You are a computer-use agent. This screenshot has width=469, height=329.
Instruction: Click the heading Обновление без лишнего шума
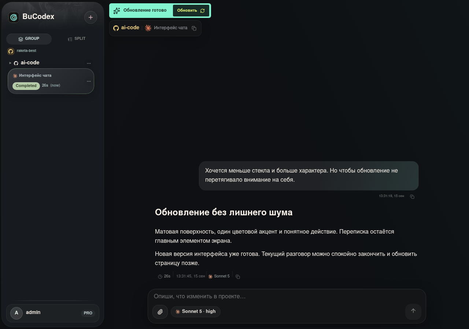[224, 212]
